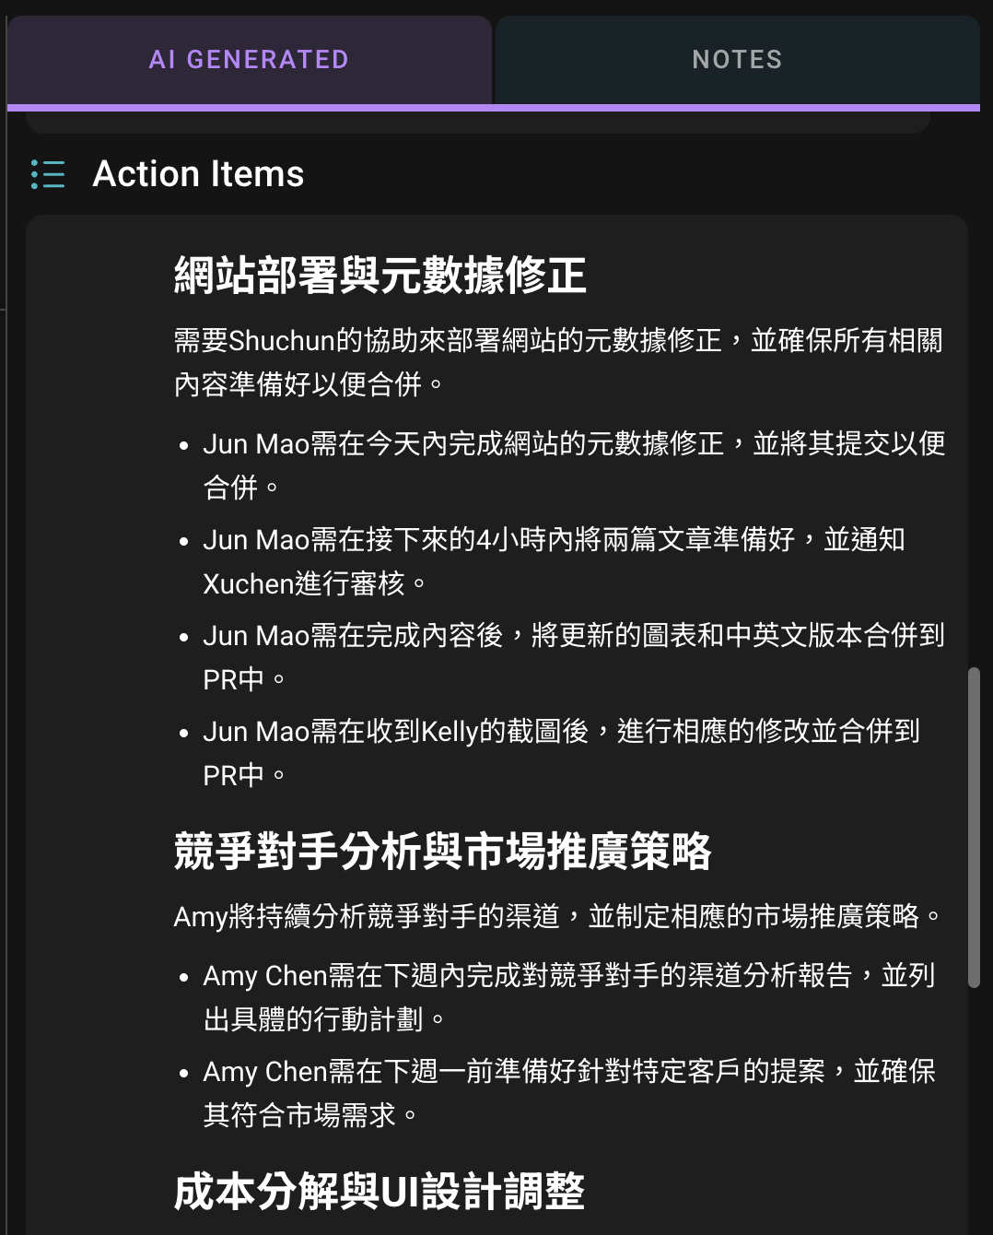Click the Amy將持續分析 summary paragraph
Image resolution: width=993 pixels, height=1235 pixels.
click(557, 916)
